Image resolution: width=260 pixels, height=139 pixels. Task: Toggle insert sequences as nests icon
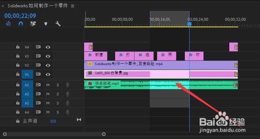click(8, 24)
